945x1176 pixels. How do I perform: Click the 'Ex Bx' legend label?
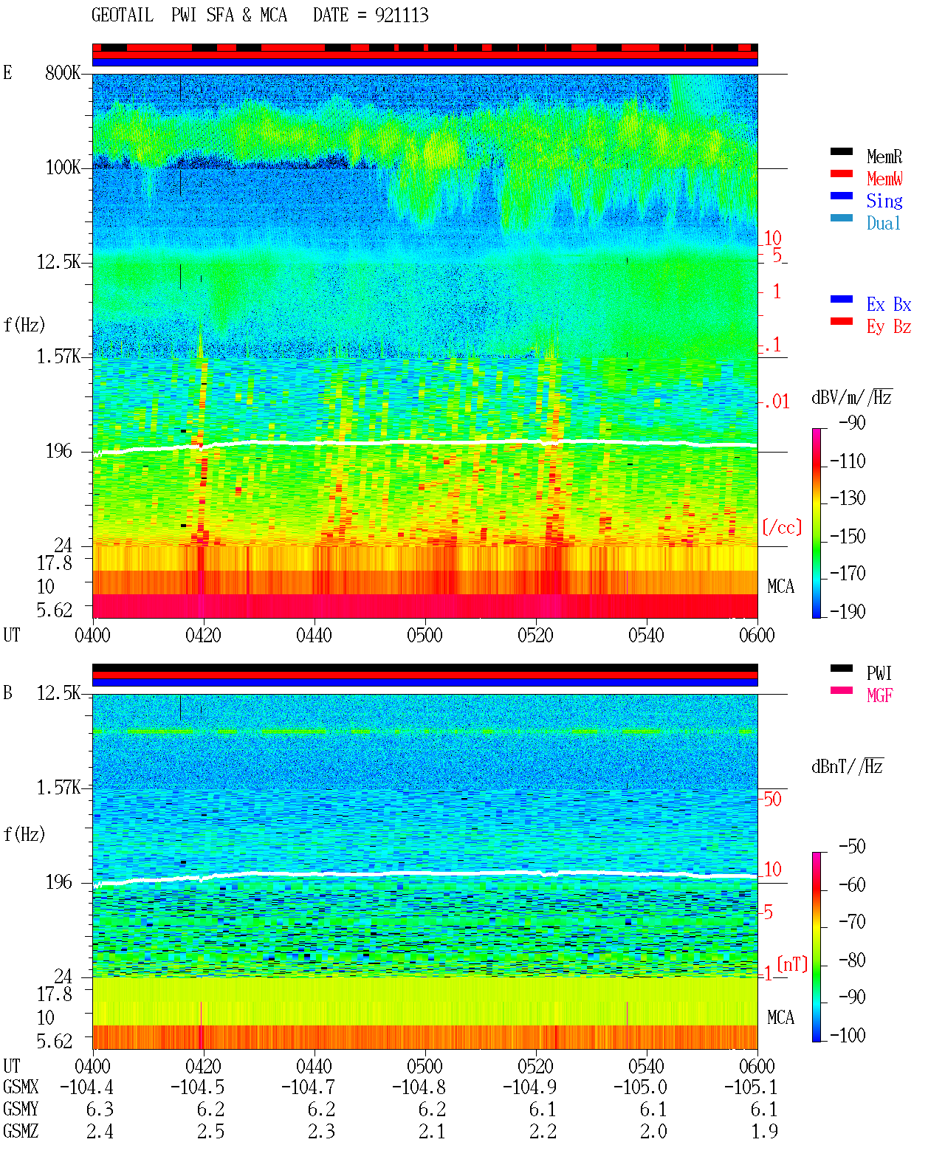889,304
